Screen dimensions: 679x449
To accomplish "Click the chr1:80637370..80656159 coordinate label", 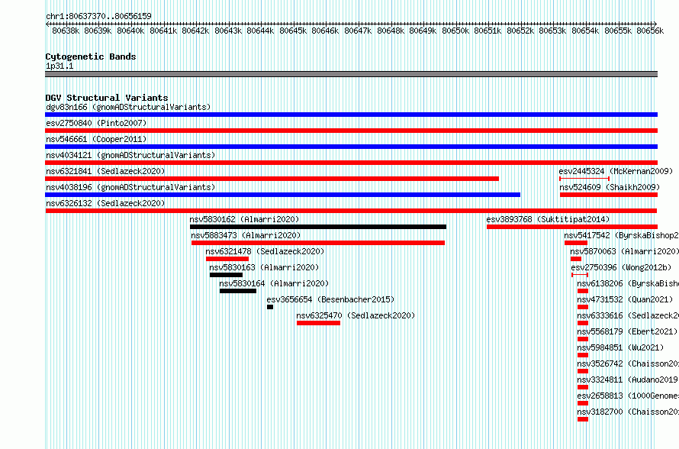I will [x=98, y=17].
